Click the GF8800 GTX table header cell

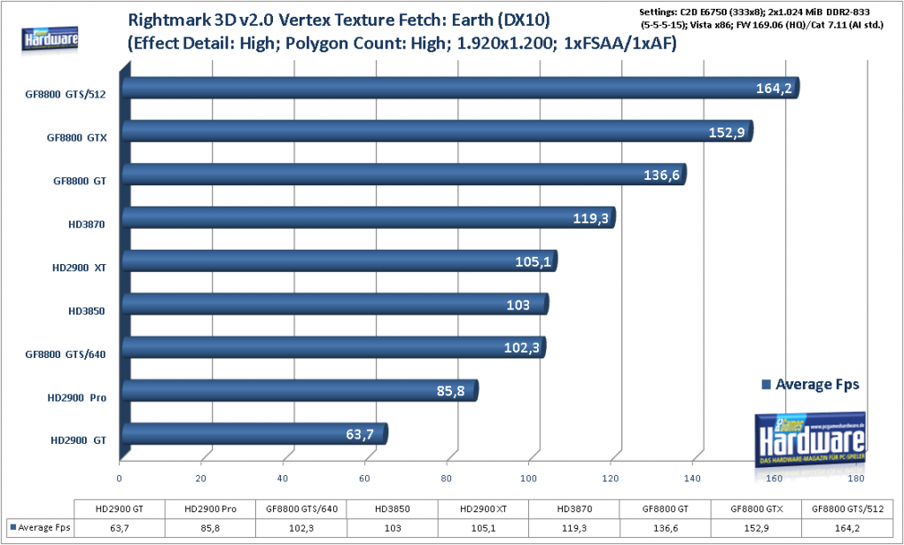point(756,510)
